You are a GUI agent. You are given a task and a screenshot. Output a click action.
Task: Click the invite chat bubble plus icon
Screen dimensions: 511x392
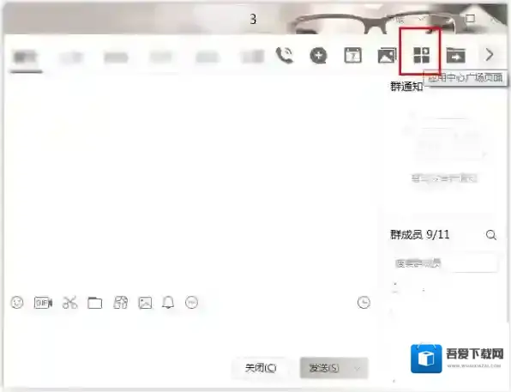pos(318,55)
